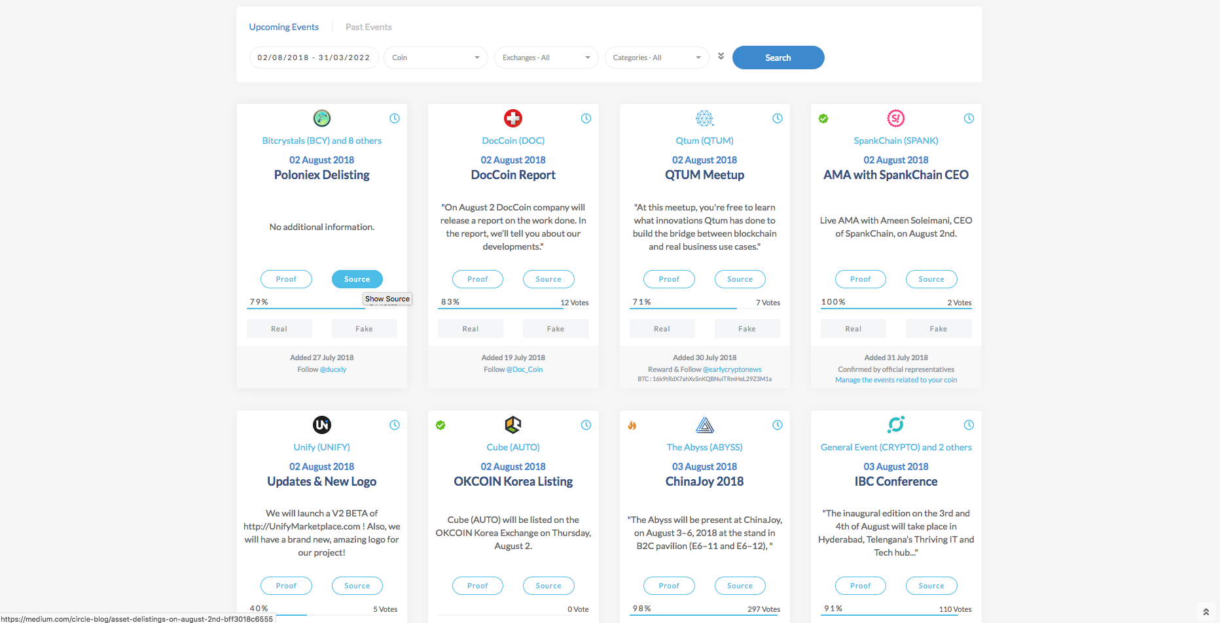Vote Real on Poloniex Delisting
The height and width of the screenshot is (623, 1220).
(279, 329)
